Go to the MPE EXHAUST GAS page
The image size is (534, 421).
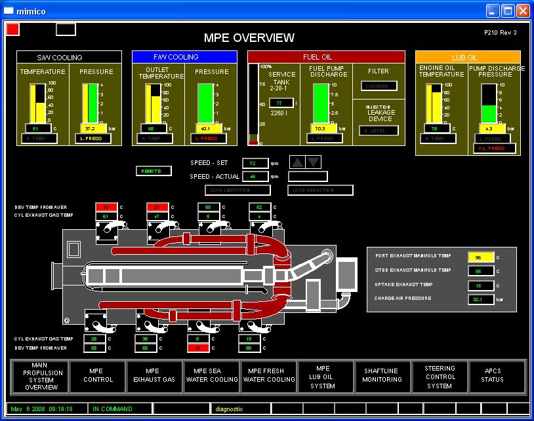[155, 376]
